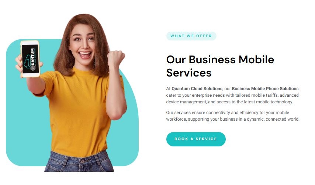315x185 pixels.
Task: Click the words "advanced device management"
Action: tap(232, 99)
